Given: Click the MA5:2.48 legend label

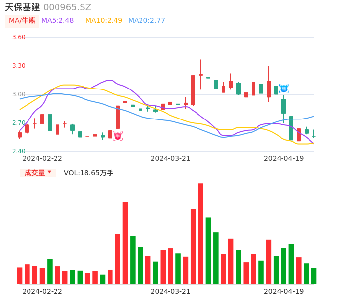Looking at the screenshot, I should click(57, 21).
